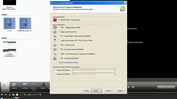177x99 pixels.
Task: Close the movie creation wizard dialog
Action: pyautogui.click(x=125, y=3)
